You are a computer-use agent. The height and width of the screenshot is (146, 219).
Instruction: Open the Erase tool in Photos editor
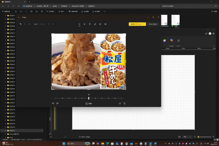click(x=100, y=24)
